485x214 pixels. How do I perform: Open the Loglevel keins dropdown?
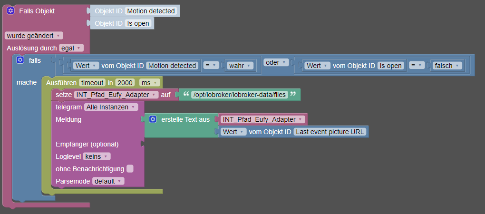(97, 156)
